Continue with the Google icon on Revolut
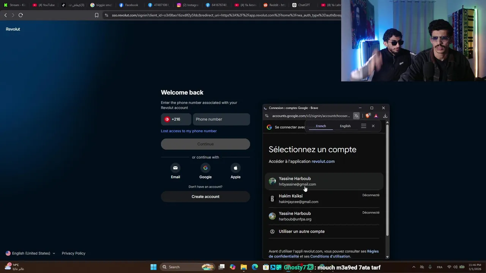This screenshot has width=486, height=273. [x=205, y=168]
